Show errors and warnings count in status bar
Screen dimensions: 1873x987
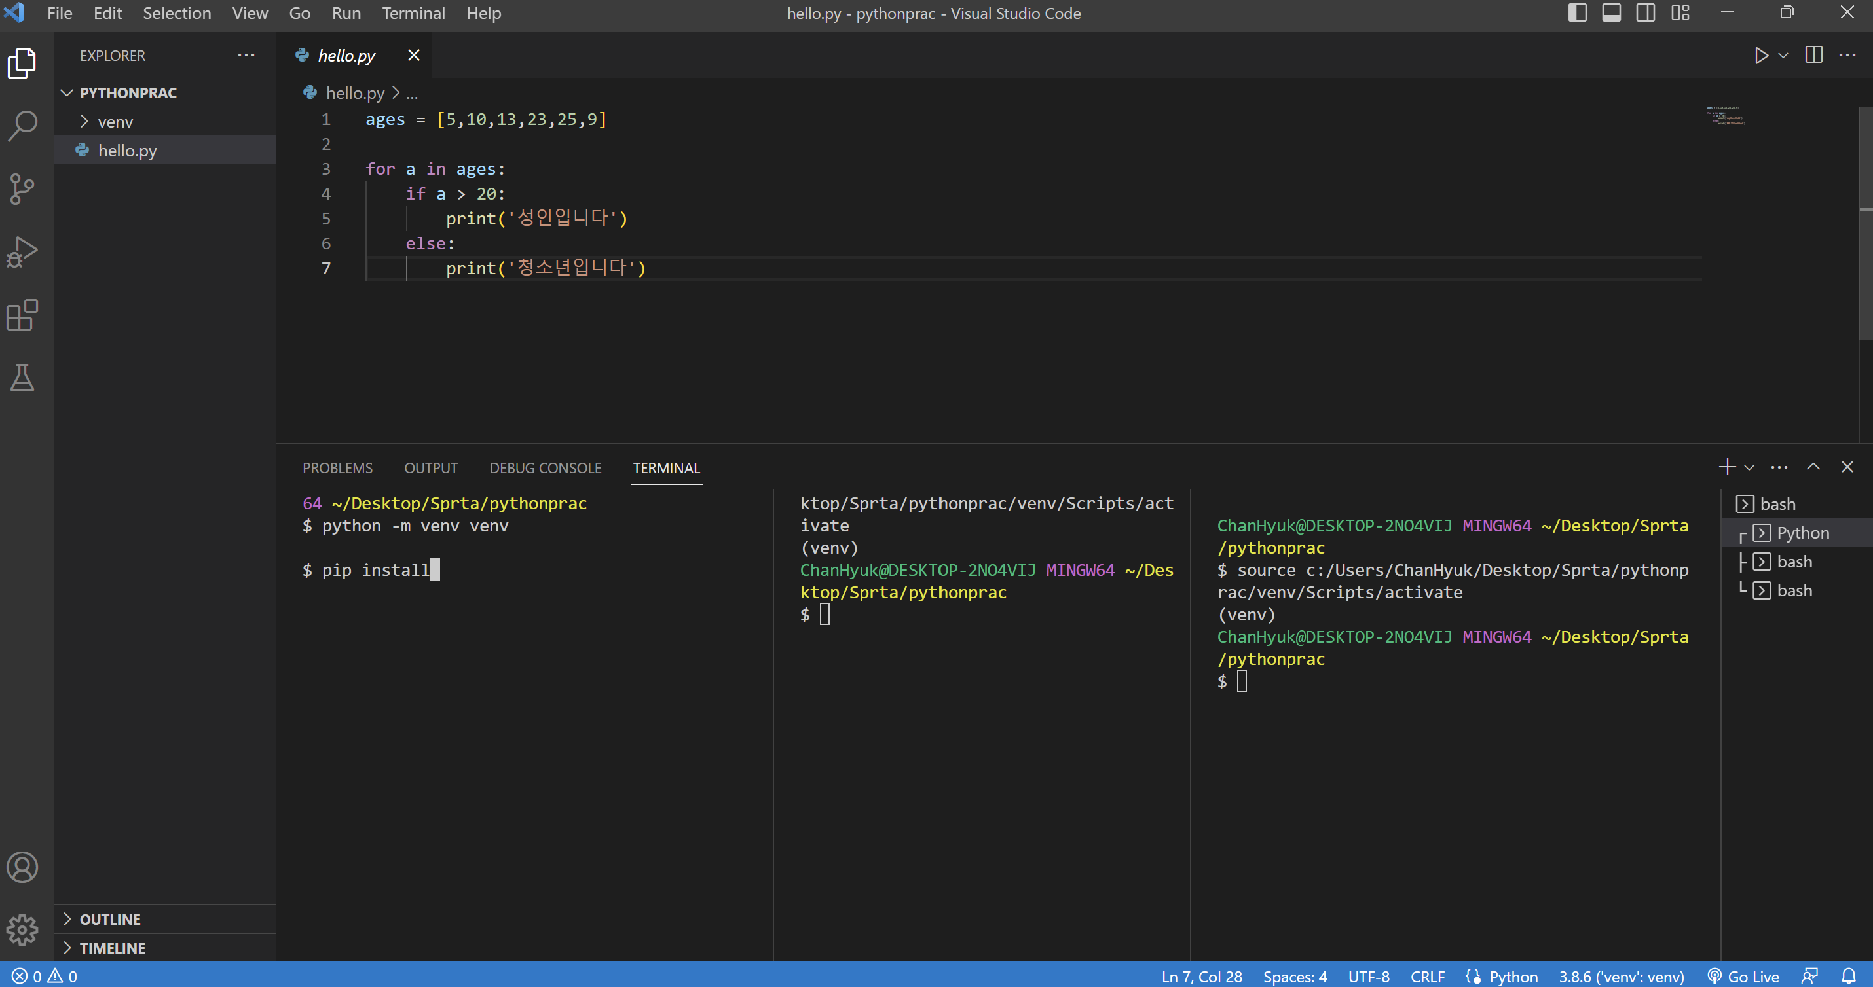45,976
